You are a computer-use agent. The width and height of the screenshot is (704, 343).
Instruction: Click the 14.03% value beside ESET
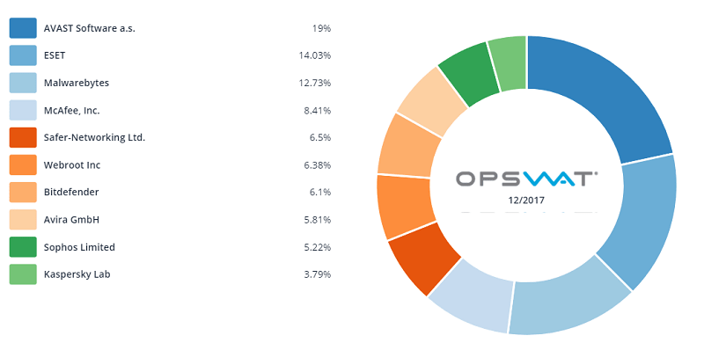[315, 55]
